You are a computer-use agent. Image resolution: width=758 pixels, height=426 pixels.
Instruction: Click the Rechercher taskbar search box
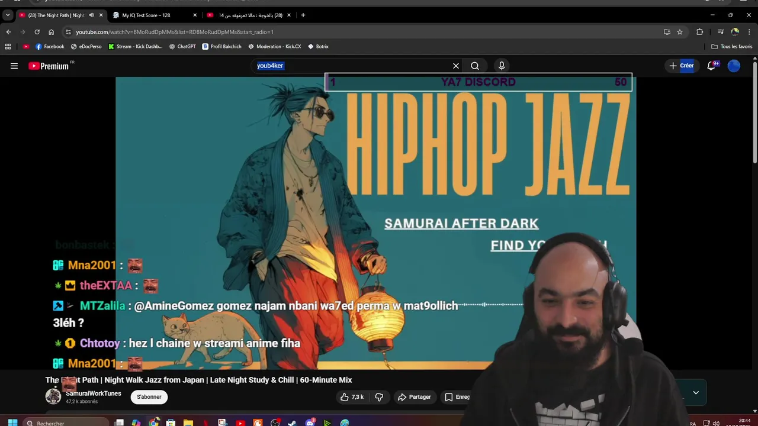[66, 422]
